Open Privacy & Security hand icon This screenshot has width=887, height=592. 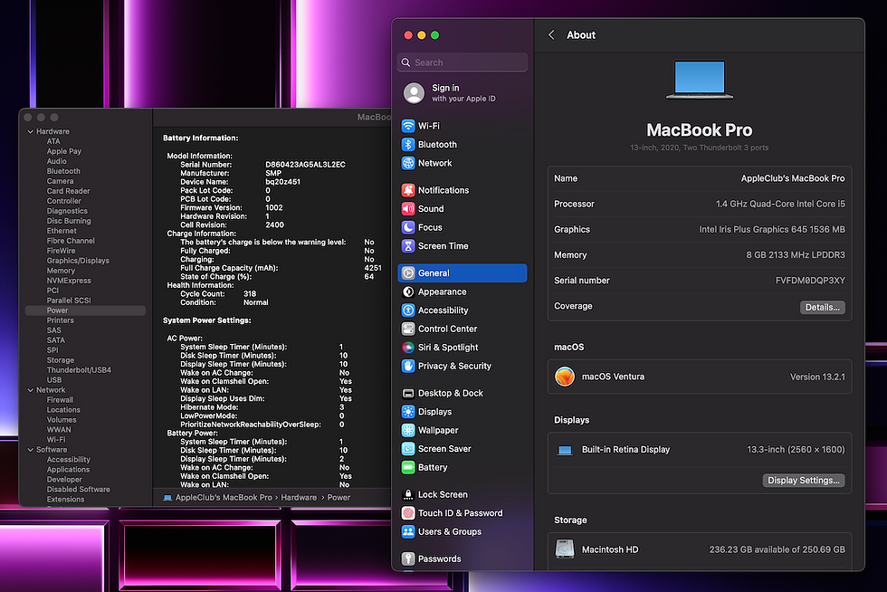pos(408,367)
